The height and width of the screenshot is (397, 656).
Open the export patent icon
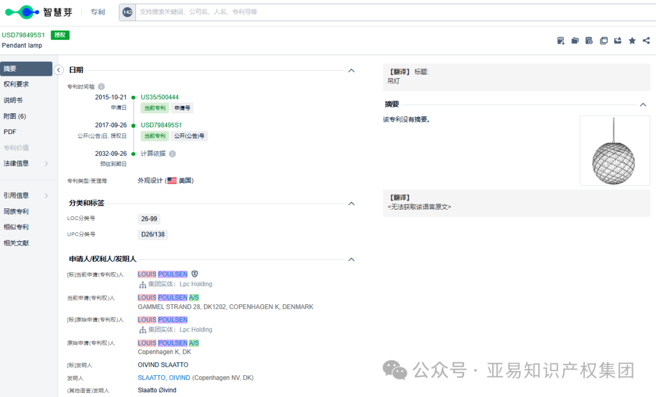click(617, 41)
